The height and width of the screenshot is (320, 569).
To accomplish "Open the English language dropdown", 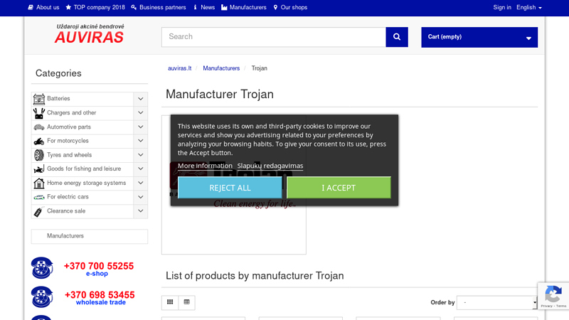I will 529,7.
